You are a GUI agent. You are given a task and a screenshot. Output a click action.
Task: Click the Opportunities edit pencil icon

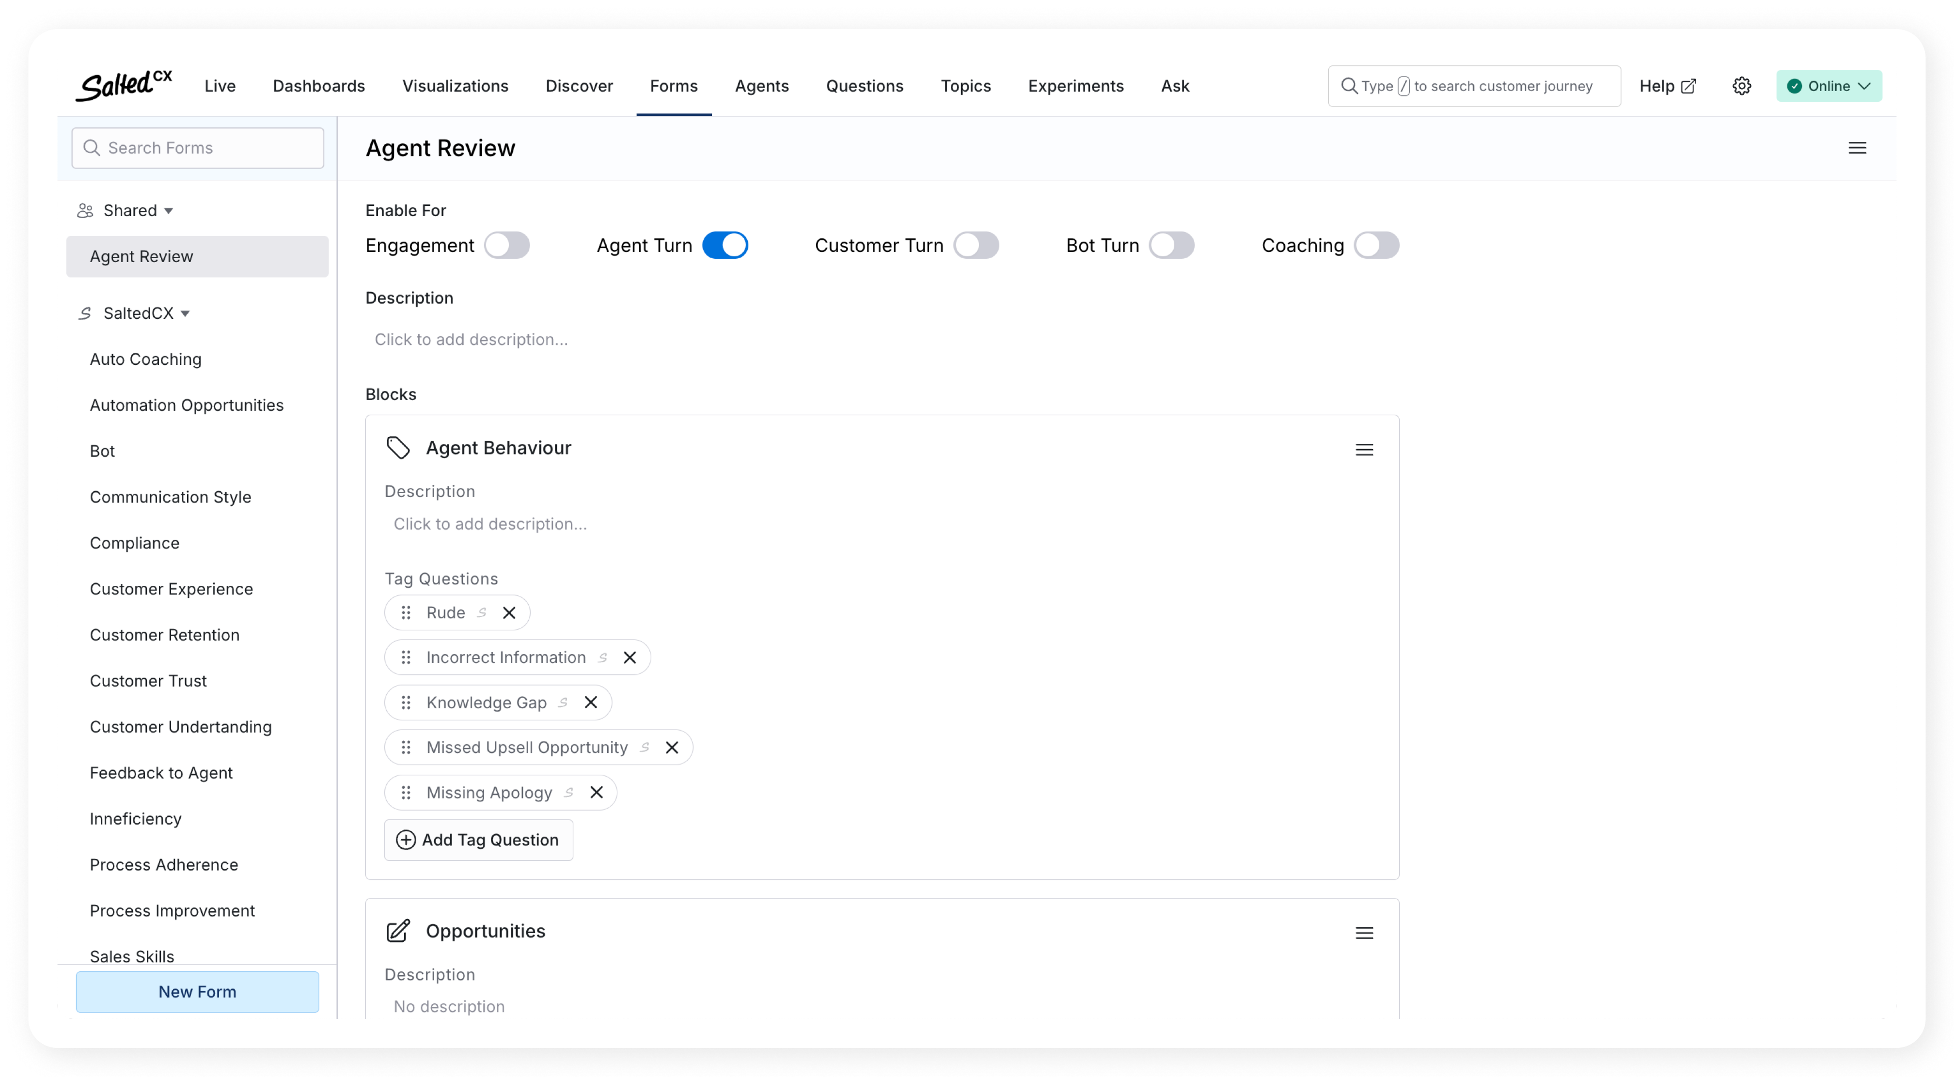[x=398, y=931]
